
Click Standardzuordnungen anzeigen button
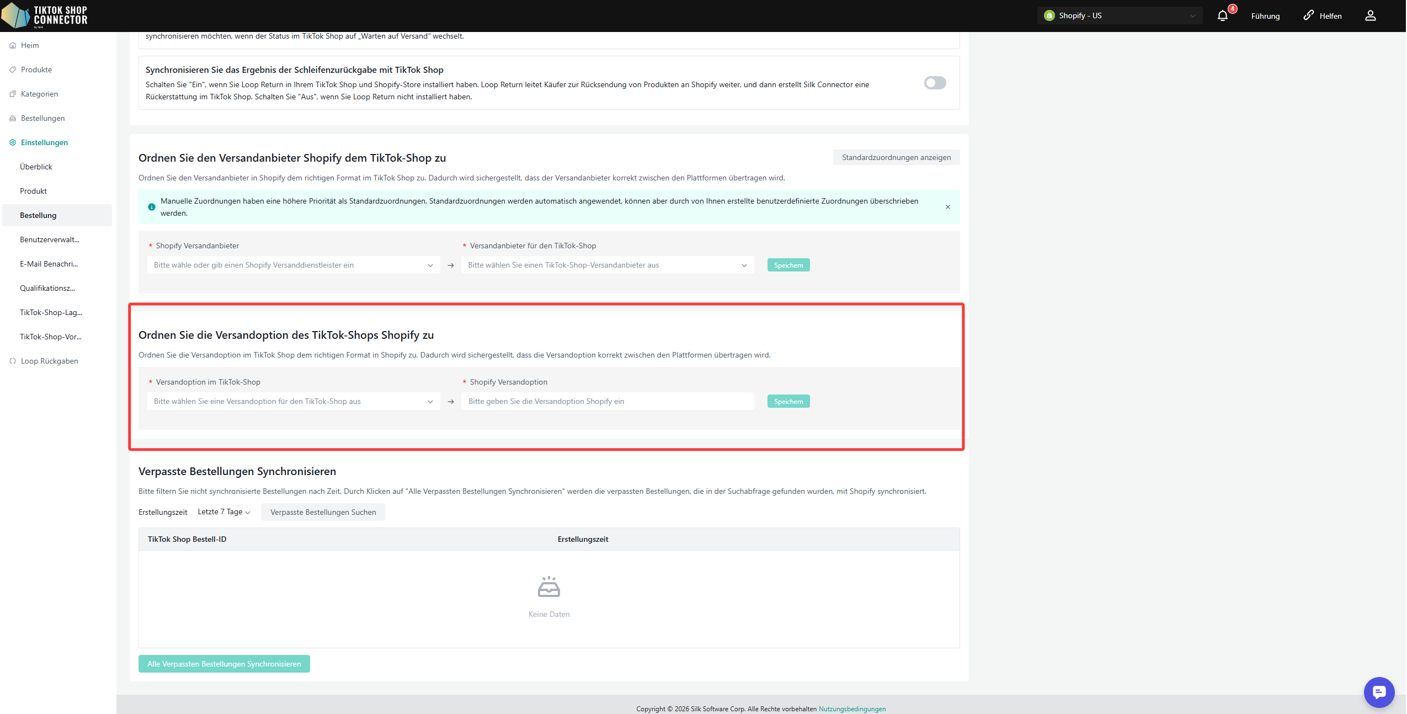click(896, 157)
